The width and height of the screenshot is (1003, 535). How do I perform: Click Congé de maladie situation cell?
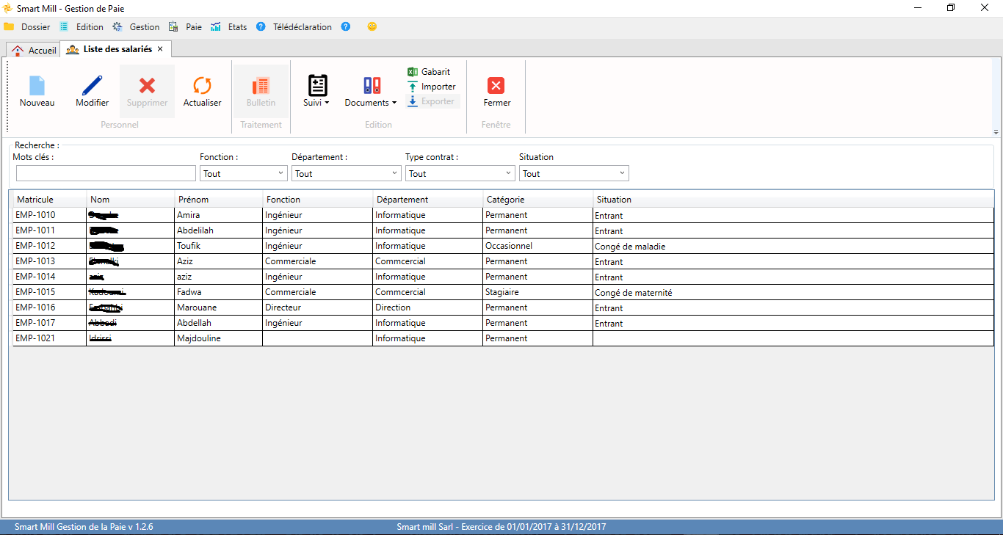(793, 246)
